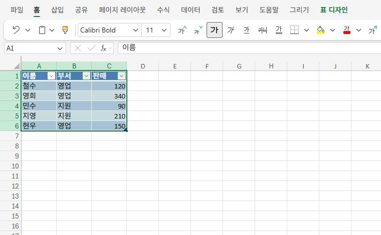Click cell containing 현우
The image size is (381, 235).
[39, 126]
